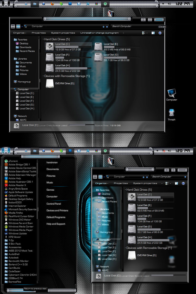Open Control Panel from the Start menu
This screenshot has width=196, height=294.
pos(54,204)
